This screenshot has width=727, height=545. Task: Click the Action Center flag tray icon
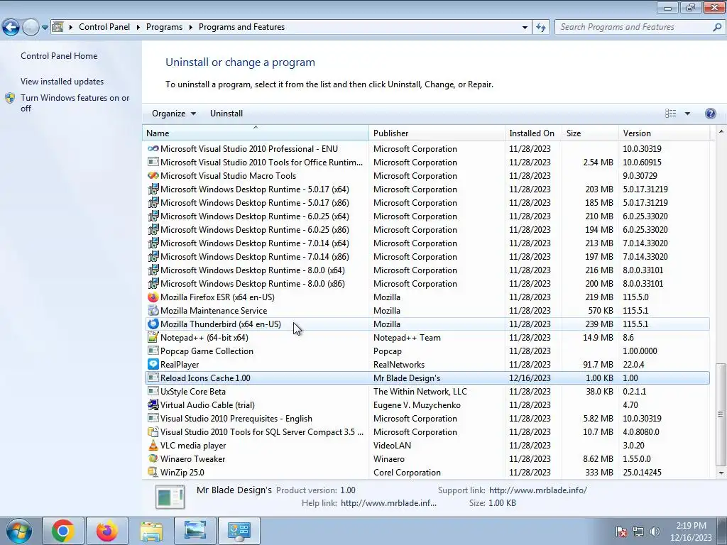click(x=621, y=532)
